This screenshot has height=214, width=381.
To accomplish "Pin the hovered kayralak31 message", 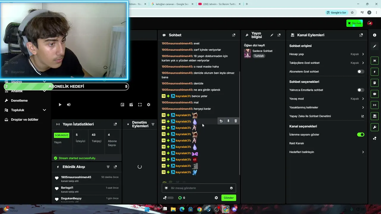I will (228, 121).
